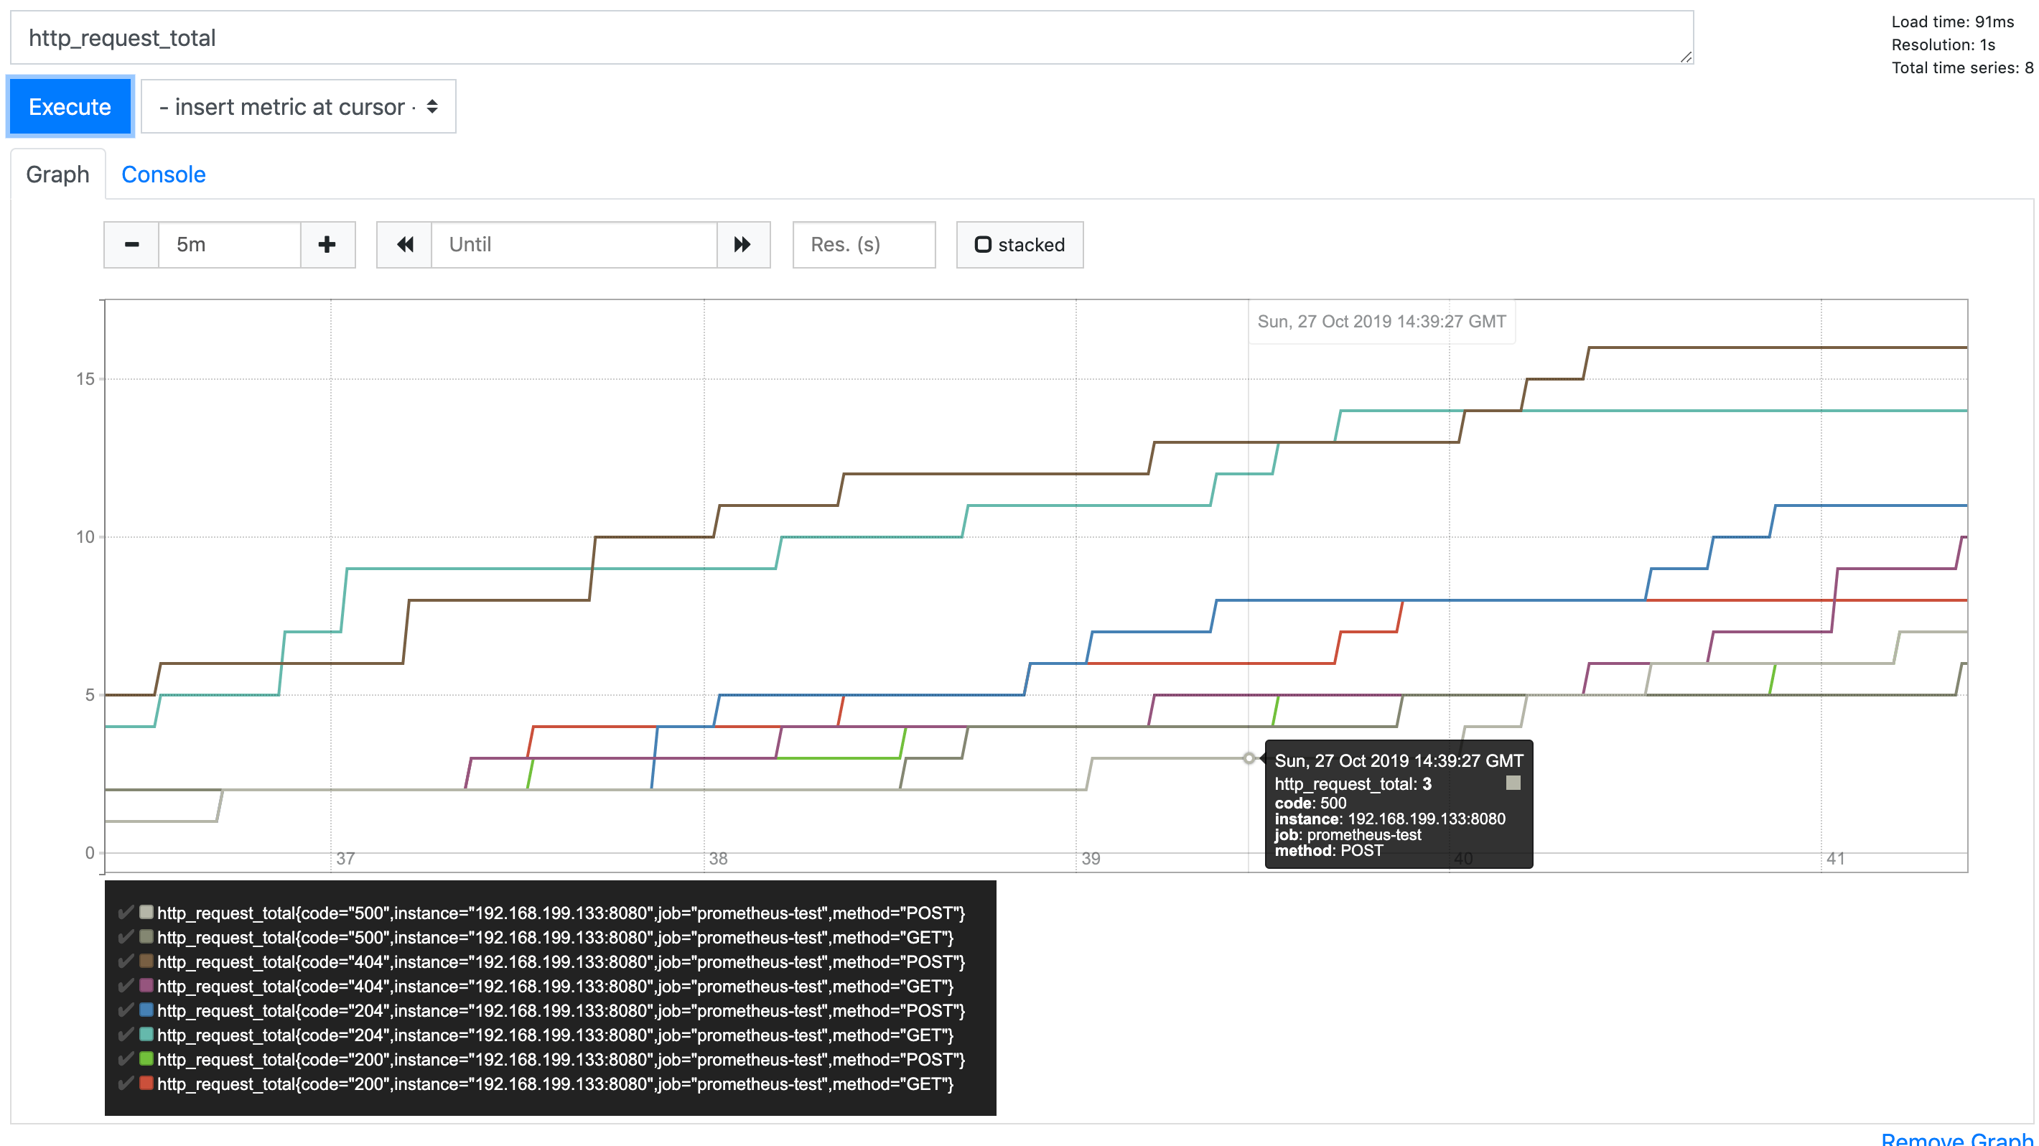Enable the stacked graph checkbox

[983, 245]
